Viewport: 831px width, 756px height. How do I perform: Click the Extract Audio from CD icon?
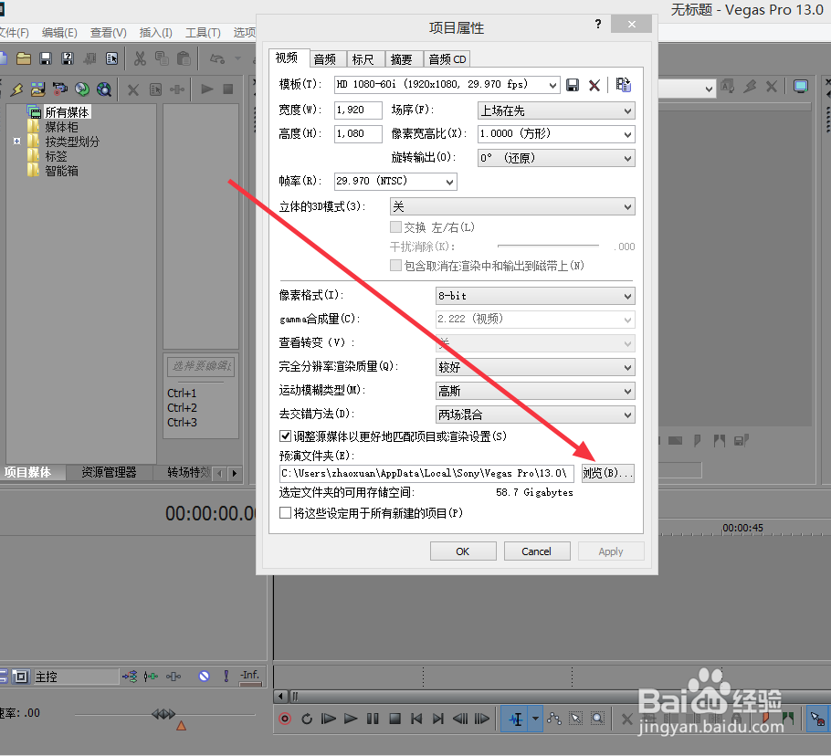click(x=82, y=89)
